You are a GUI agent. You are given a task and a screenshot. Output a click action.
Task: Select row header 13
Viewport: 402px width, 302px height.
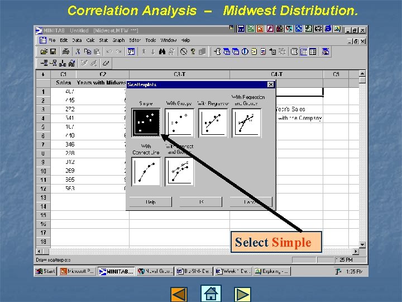click(43, 197)
